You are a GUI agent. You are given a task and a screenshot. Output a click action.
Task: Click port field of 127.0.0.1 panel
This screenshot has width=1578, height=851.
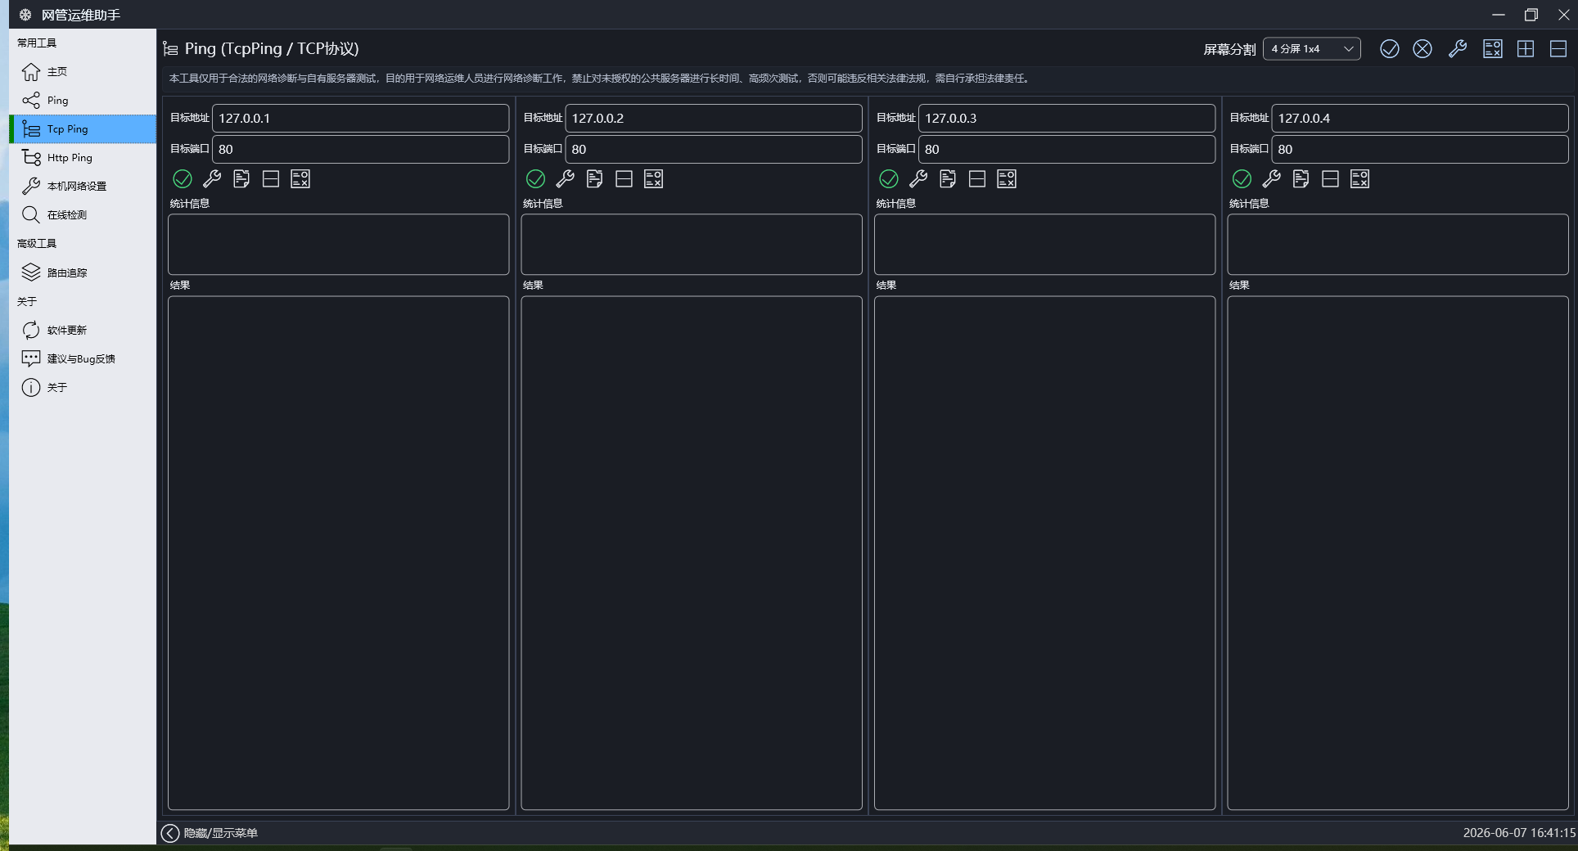pyautogui.click(x=360, y=149)
